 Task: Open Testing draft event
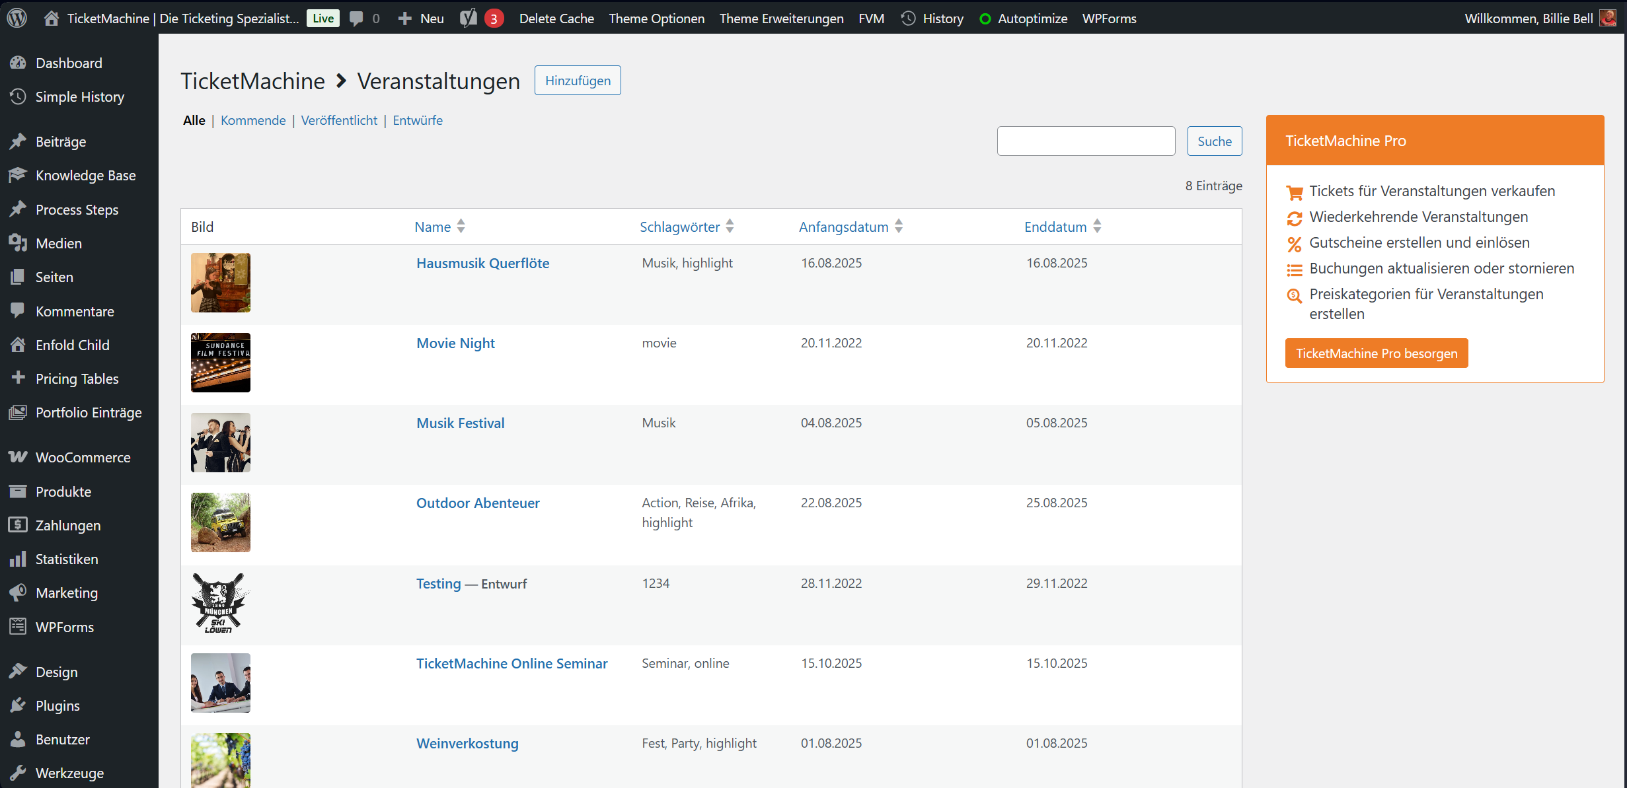point(438,583)
